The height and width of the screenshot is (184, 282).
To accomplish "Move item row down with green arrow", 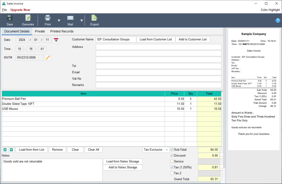I will click(x=11, y=150).
